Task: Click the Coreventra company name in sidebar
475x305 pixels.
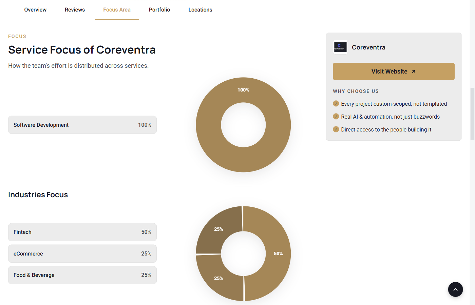Action: pos(368,47)
